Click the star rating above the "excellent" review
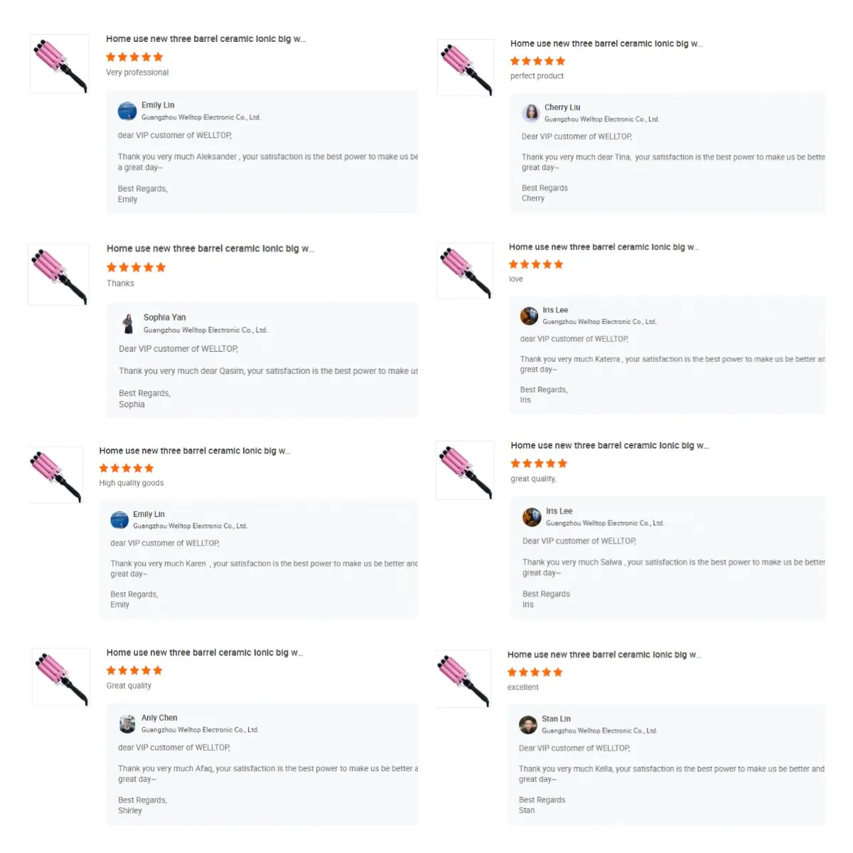853x853 pixels. [x=535, y=672]
